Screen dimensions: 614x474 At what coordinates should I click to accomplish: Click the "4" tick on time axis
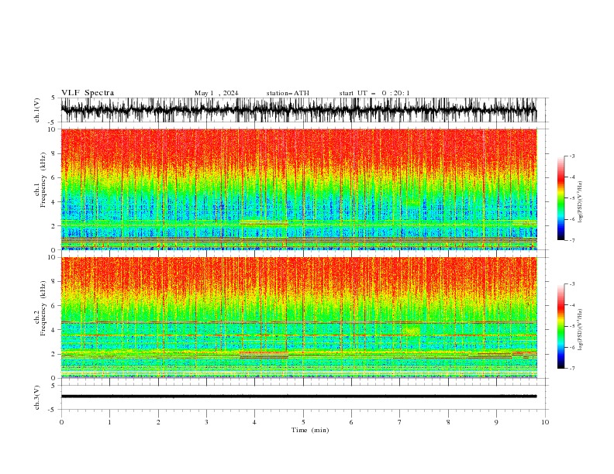click(254, 422)
